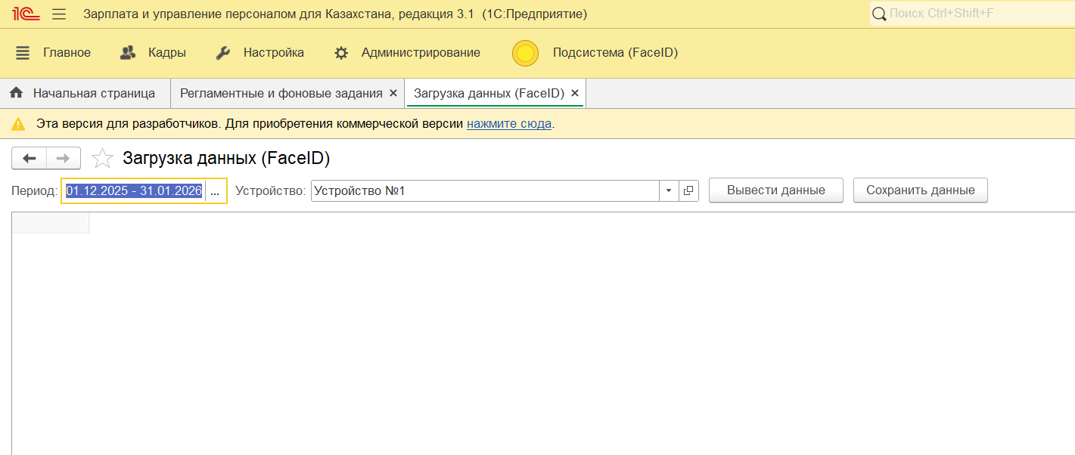Open period selection with the ellipsis button
1075x455 pixels.
tap(215, 191)
